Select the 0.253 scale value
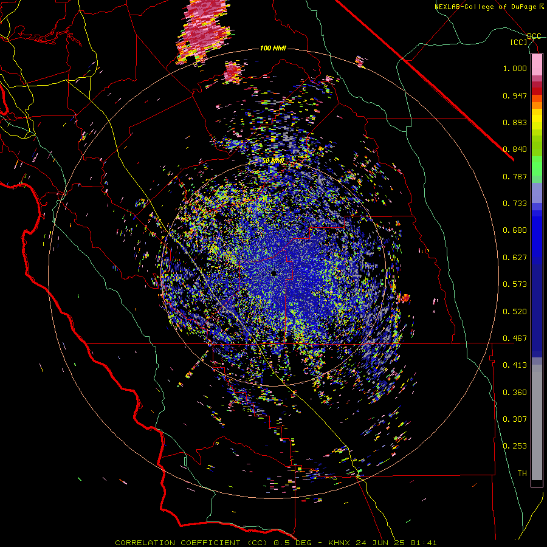The image size is (547, 547). [515, 446]
